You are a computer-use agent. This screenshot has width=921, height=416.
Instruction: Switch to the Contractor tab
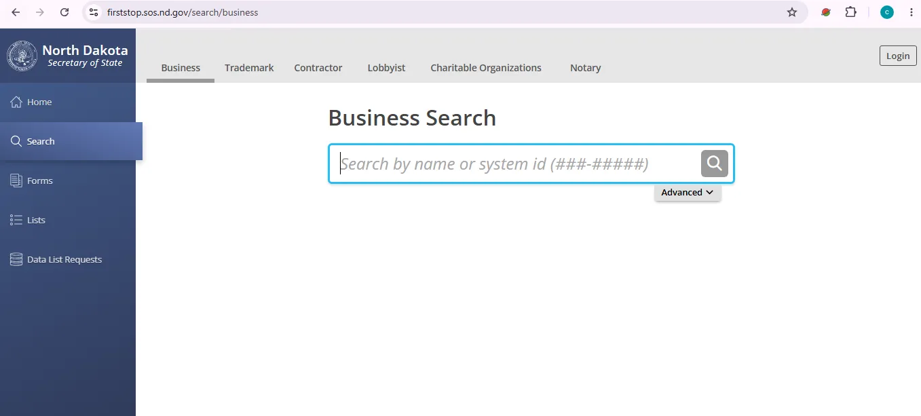coord(318,68)
